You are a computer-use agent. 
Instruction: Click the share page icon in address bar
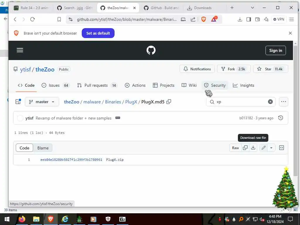pos(193,19)
